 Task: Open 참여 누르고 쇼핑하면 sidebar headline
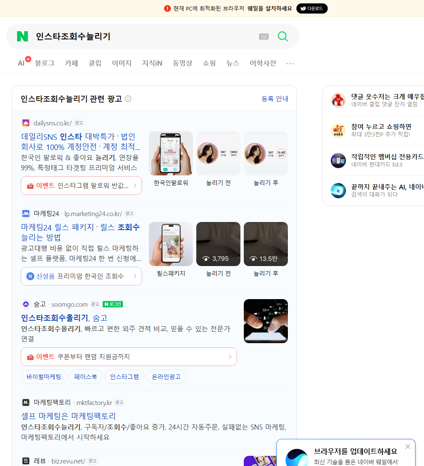381,126
